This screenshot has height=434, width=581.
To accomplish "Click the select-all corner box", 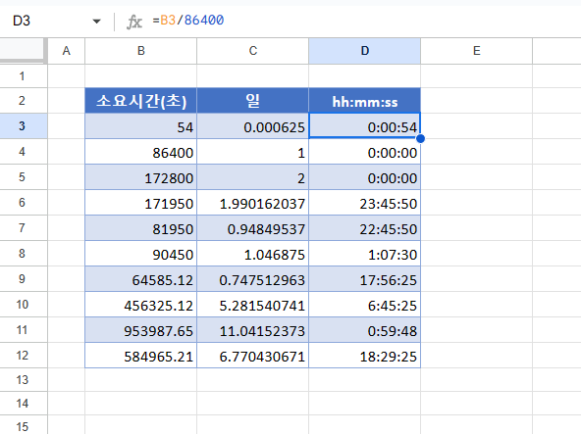I will click(x=24, y=51).
